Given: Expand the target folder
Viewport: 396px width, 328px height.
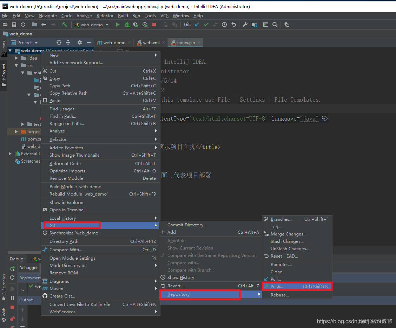Looking at the screenshot, I should pos(16,132).
